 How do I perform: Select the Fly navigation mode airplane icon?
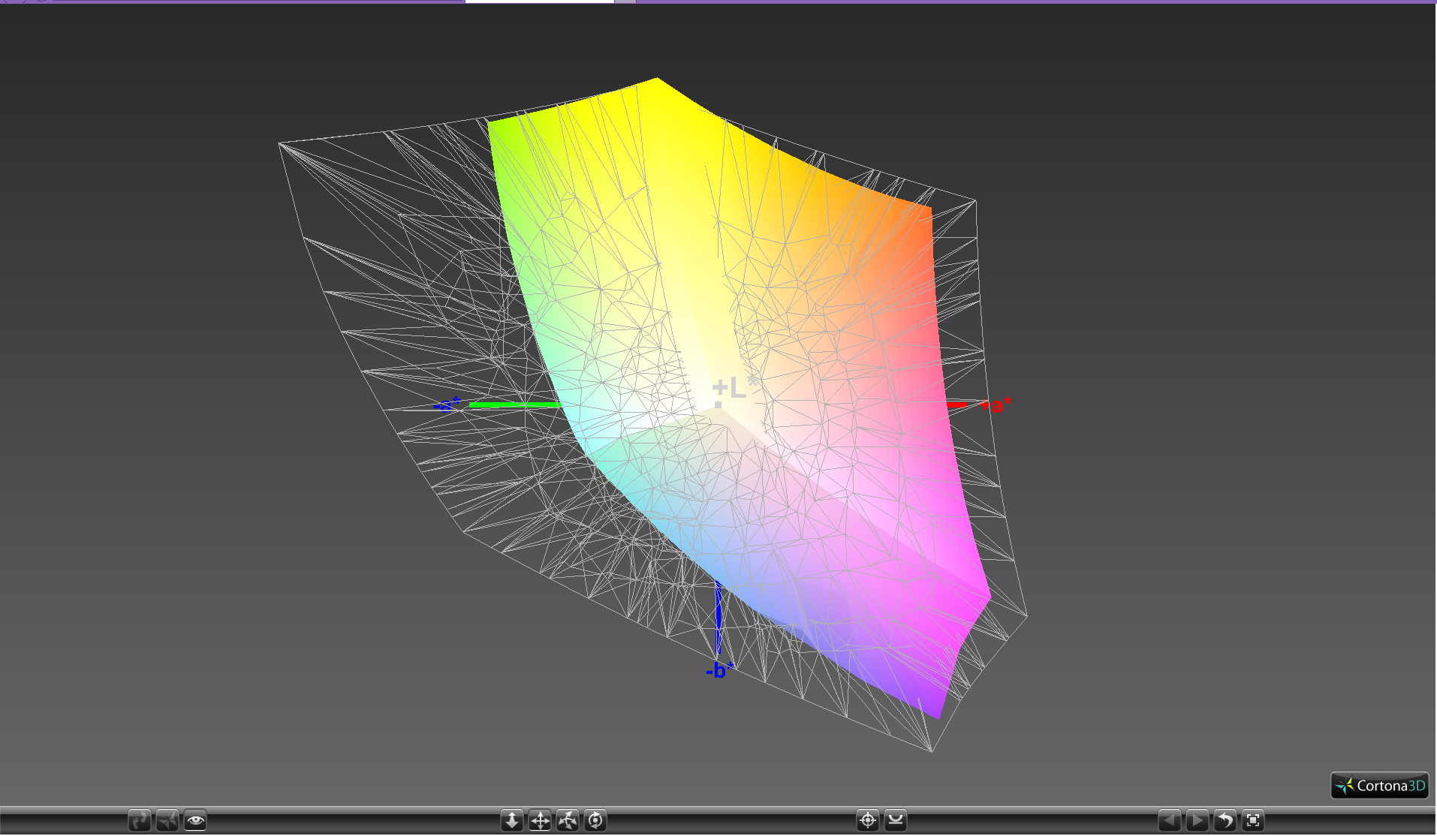[x=167, y=820]
